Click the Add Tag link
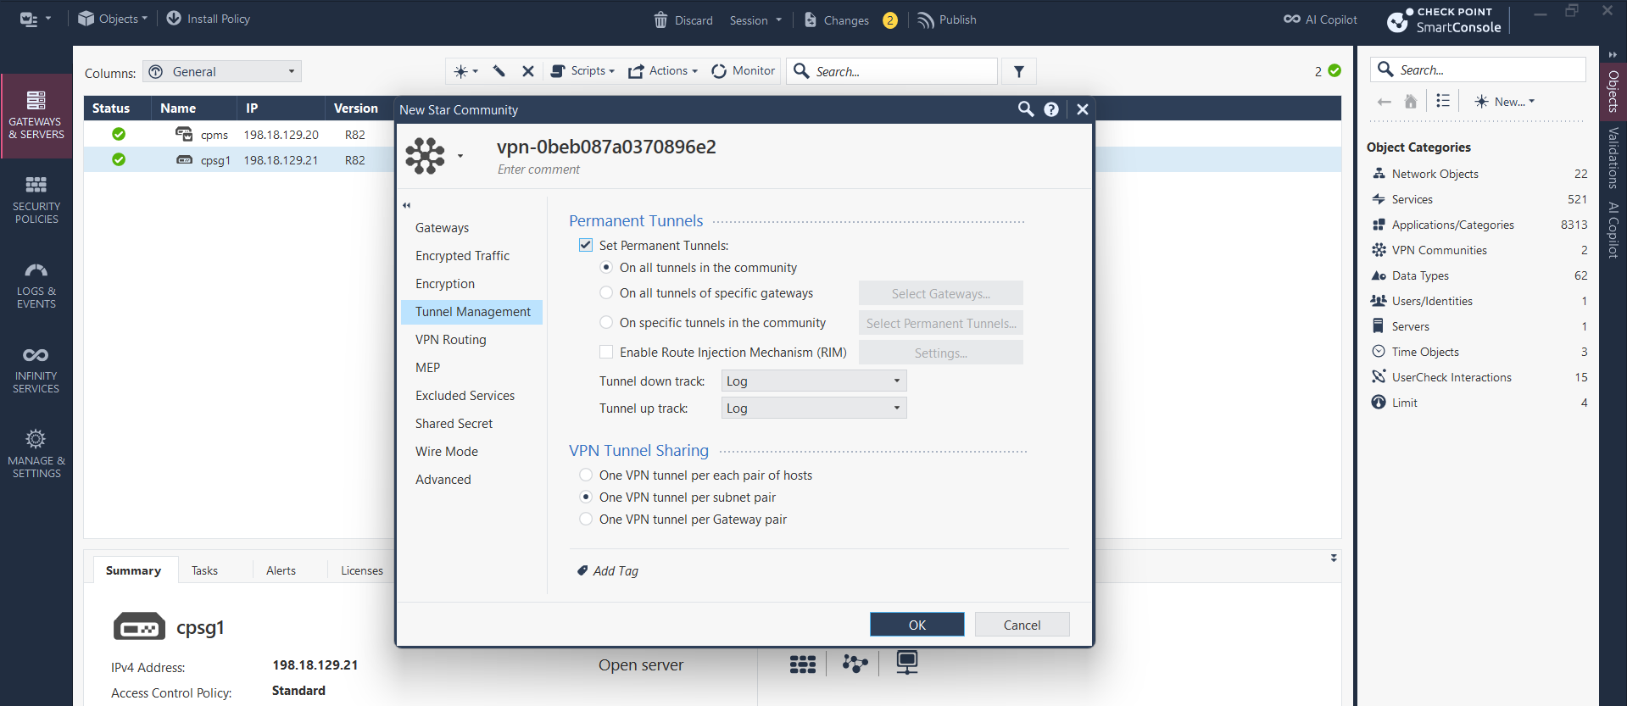 coord(615,571)
